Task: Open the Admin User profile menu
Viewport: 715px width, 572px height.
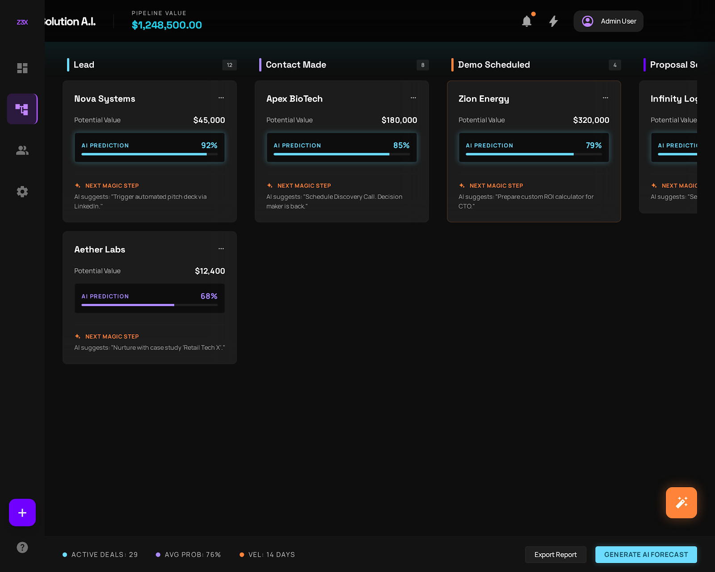Action: coord(608,21)
